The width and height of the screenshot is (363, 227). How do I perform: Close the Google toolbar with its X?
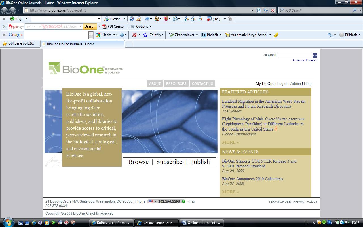4,35
